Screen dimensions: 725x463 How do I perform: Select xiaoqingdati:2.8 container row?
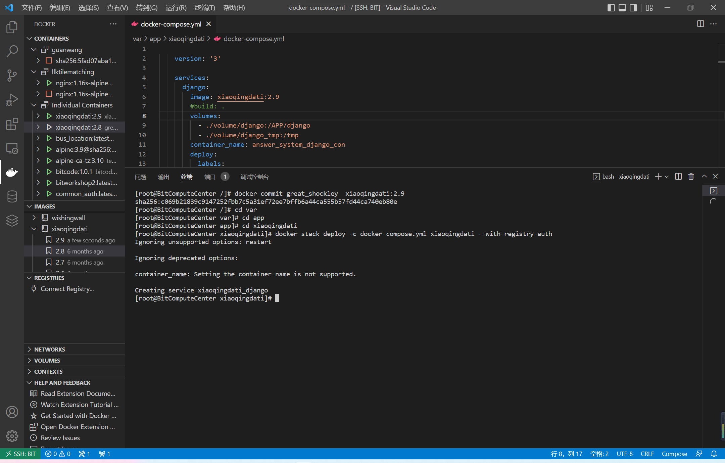click(x=75, y=127)
